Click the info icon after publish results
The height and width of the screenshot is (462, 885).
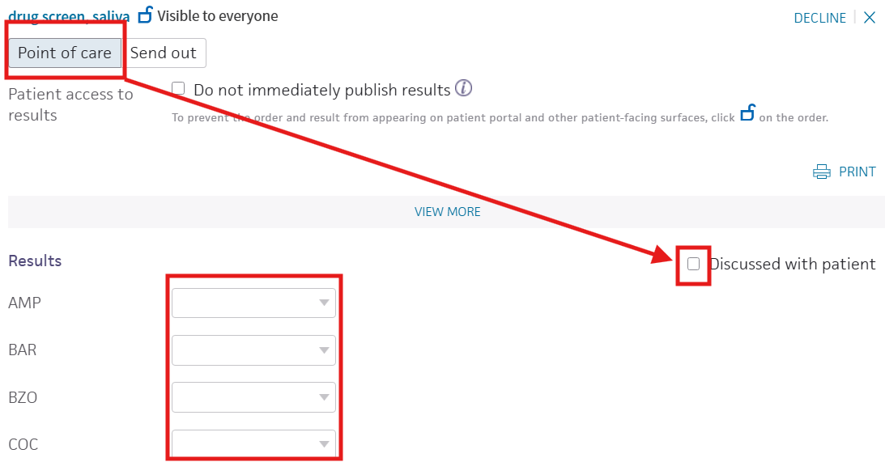point(463,88)
